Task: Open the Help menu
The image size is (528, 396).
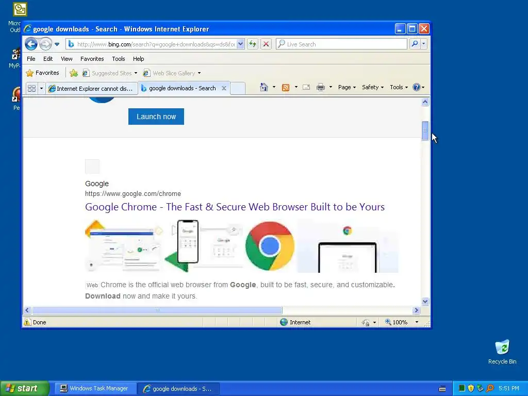Action: coord(138,59)
